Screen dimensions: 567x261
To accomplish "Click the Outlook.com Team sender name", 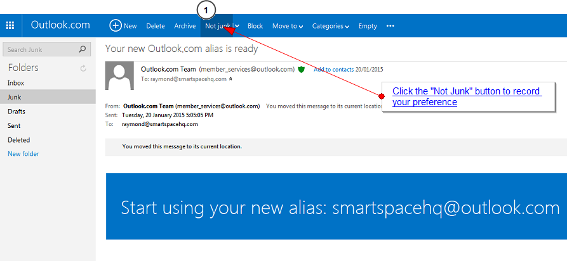I will click(x=168, y=69).
